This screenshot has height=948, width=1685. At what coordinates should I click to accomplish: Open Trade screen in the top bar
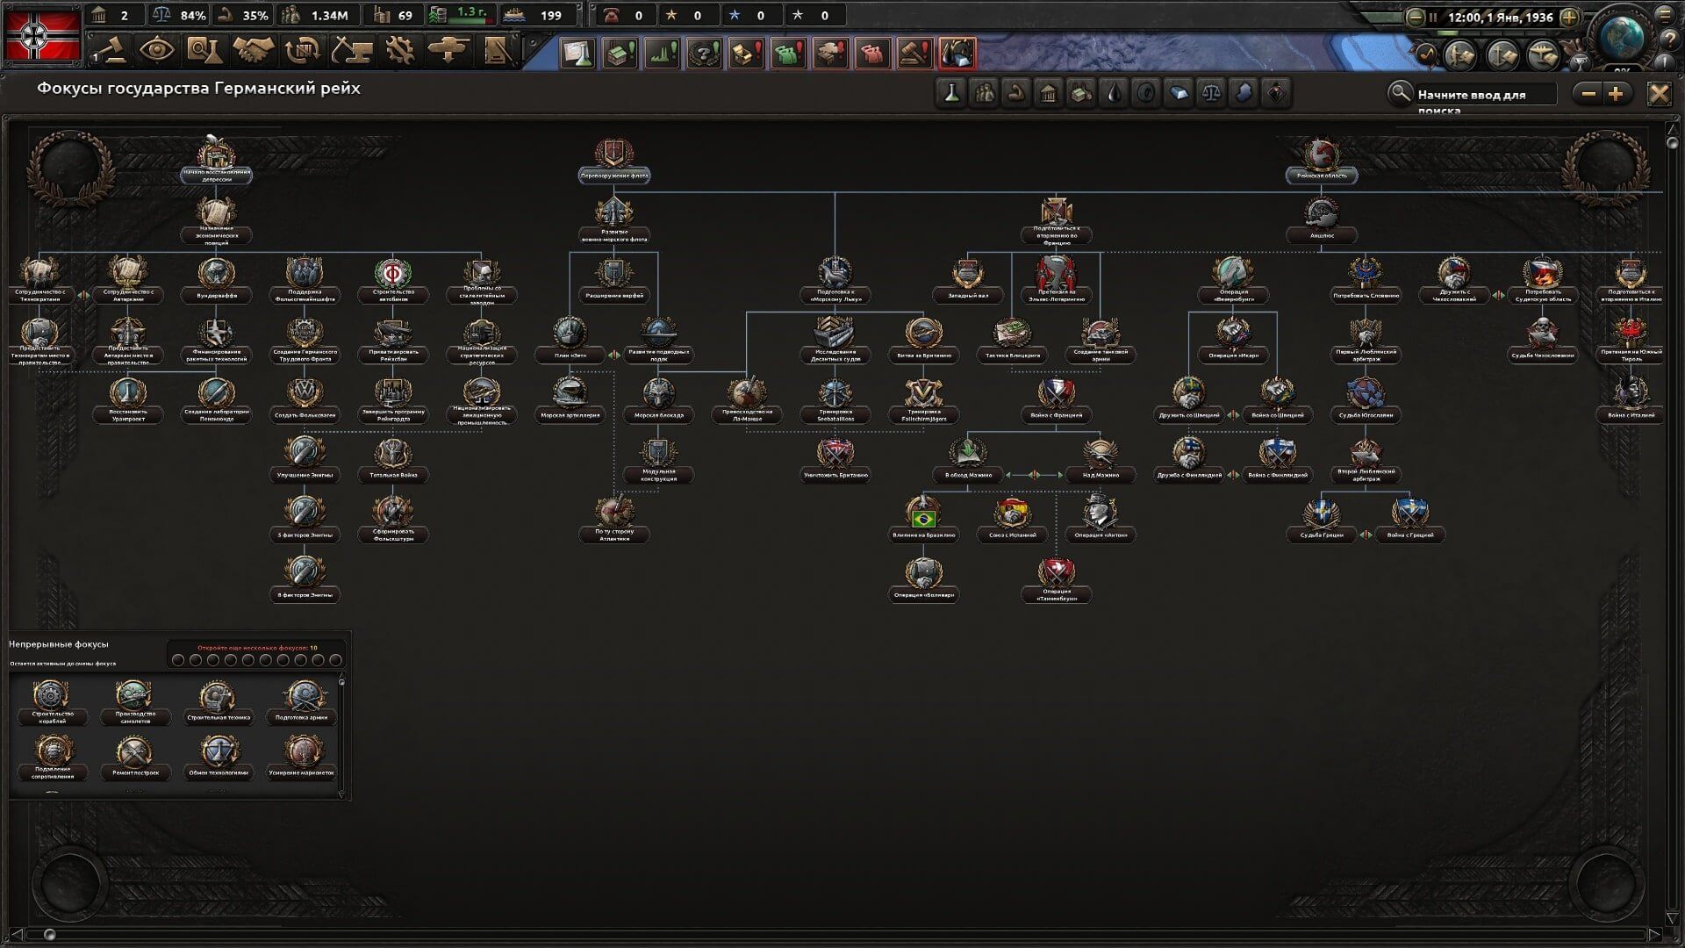click(302, 51)
